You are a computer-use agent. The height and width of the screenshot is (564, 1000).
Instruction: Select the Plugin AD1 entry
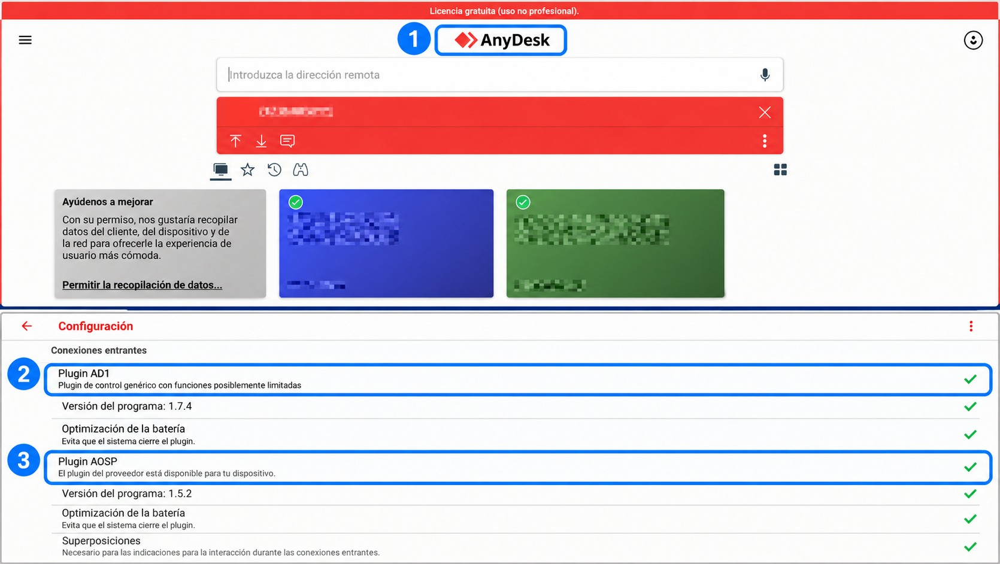(518, 379)
